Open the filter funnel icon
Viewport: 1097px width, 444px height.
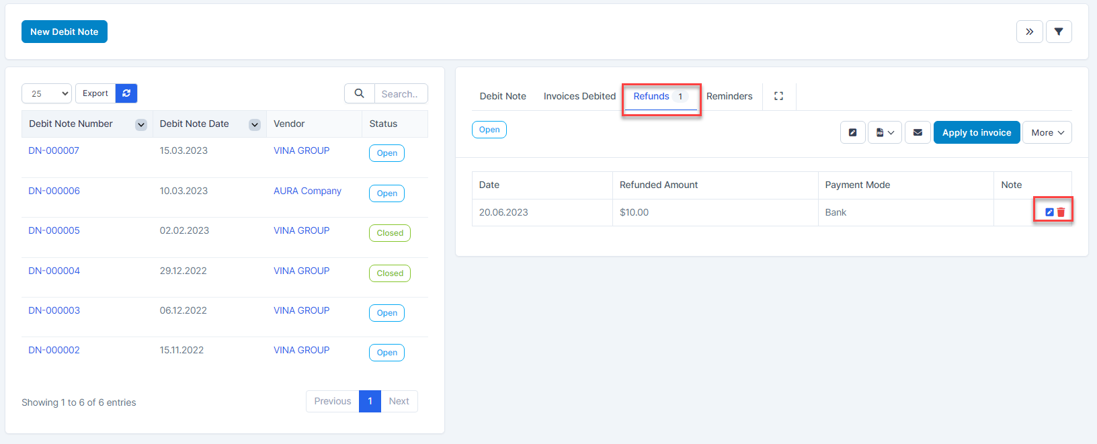1059,32
